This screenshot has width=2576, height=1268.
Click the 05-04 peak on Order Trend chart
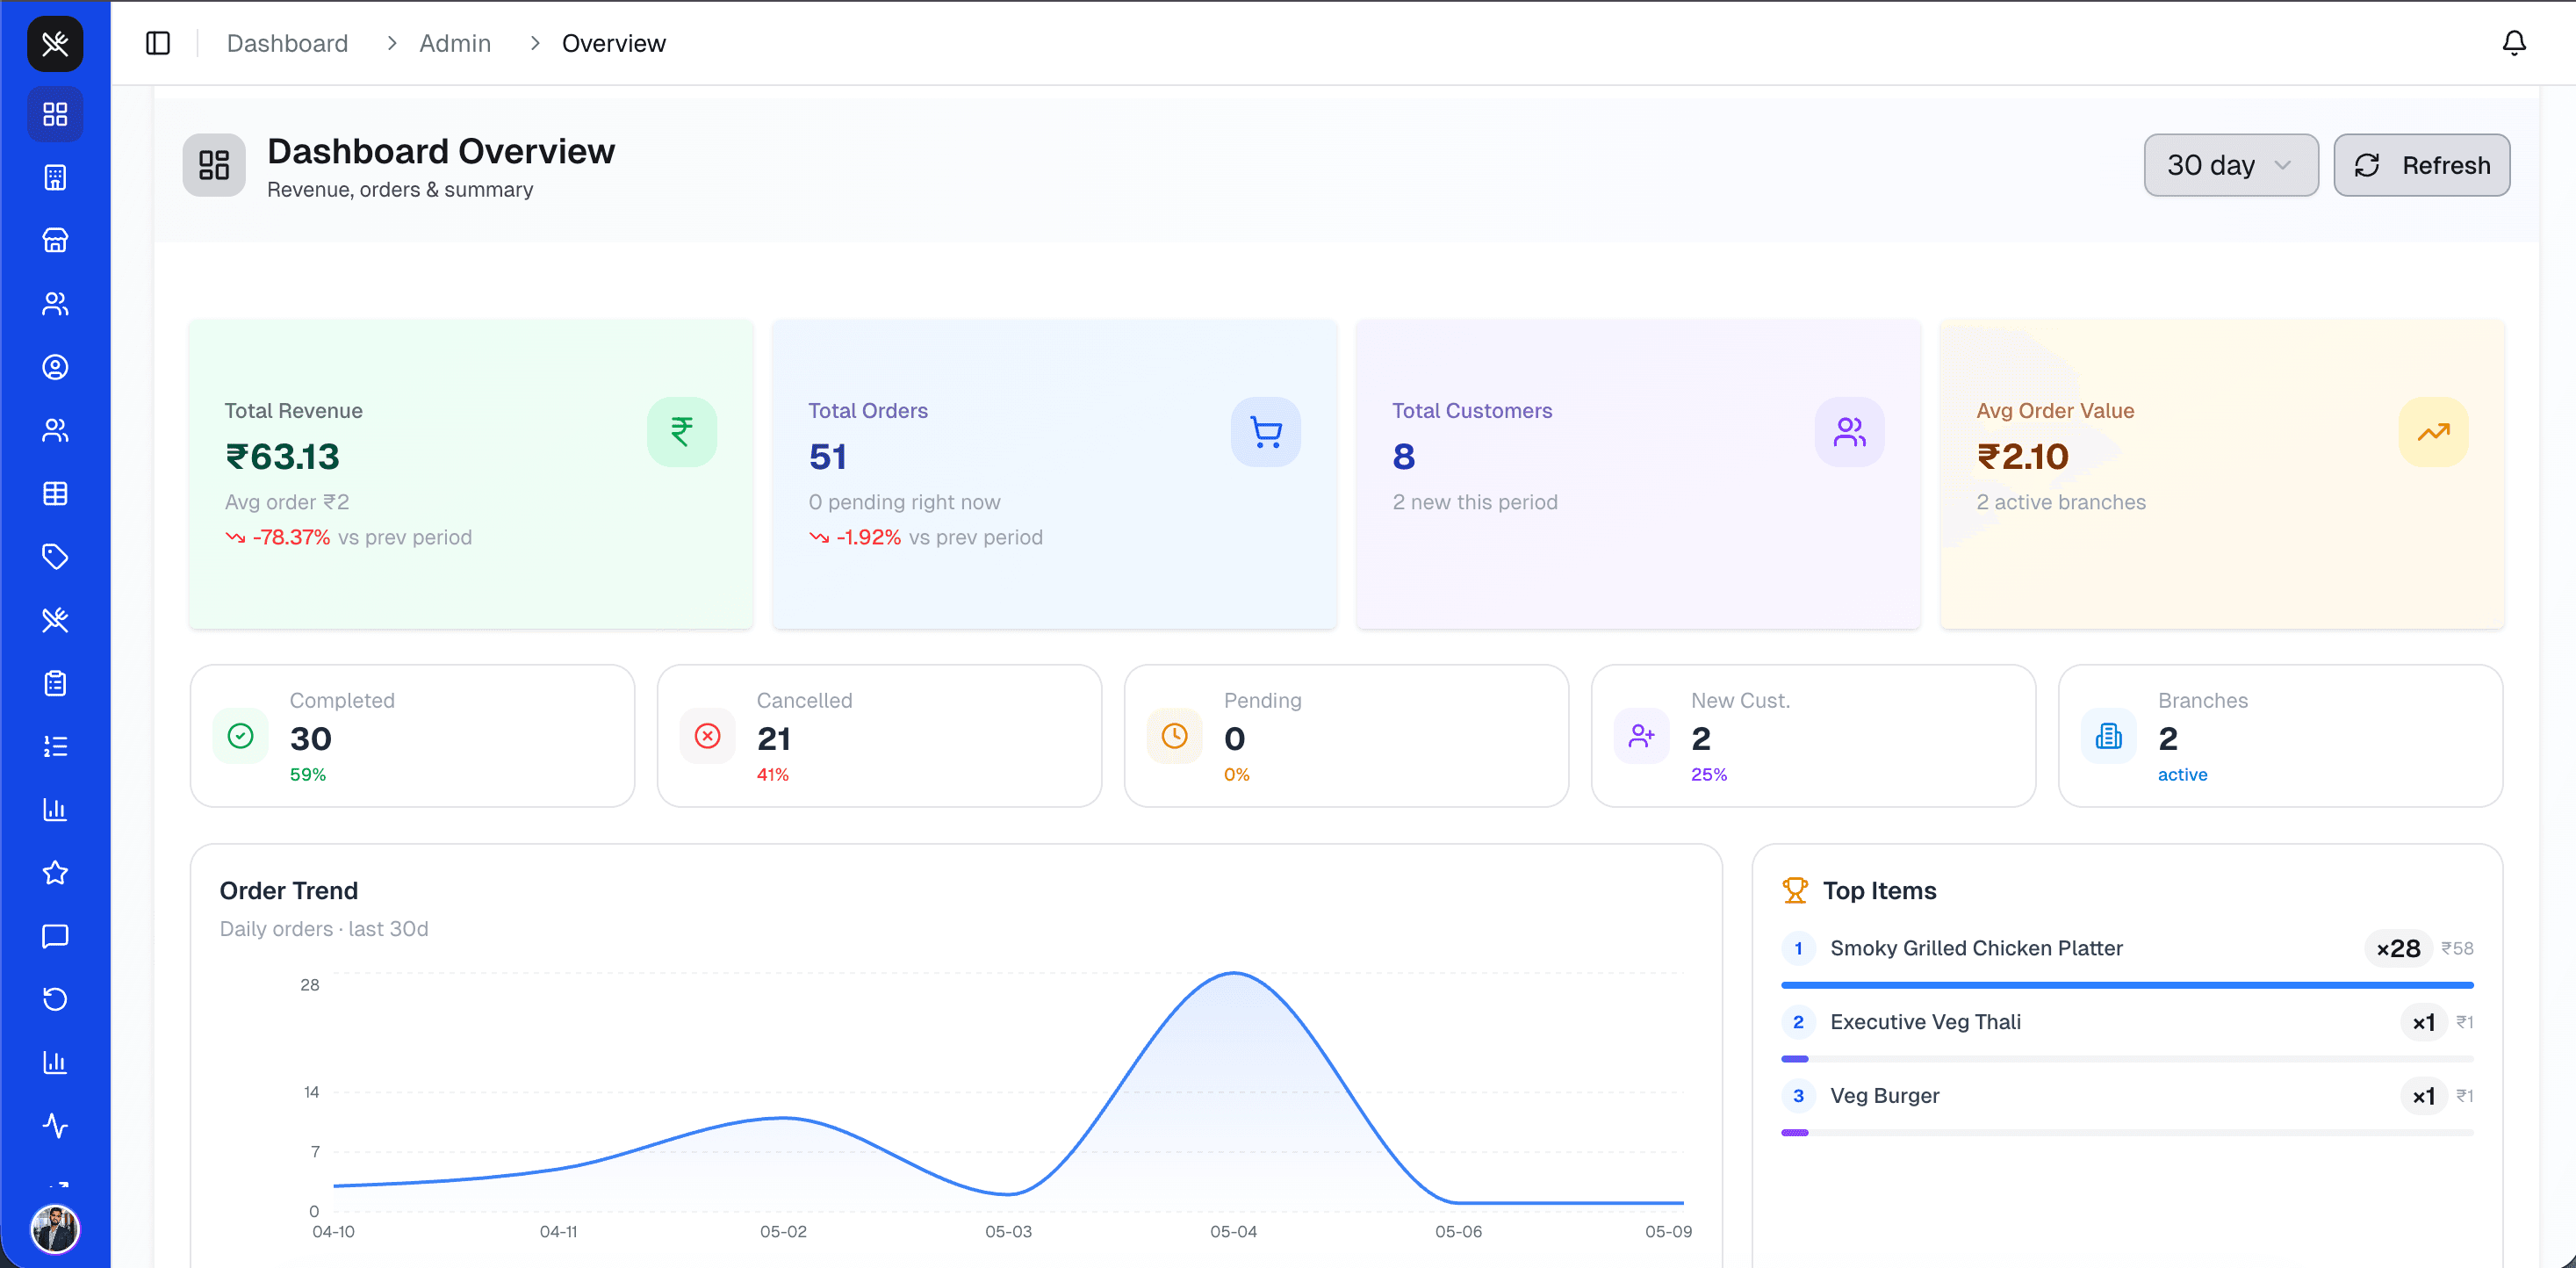pyautogui.click(x=1234, y=973)
